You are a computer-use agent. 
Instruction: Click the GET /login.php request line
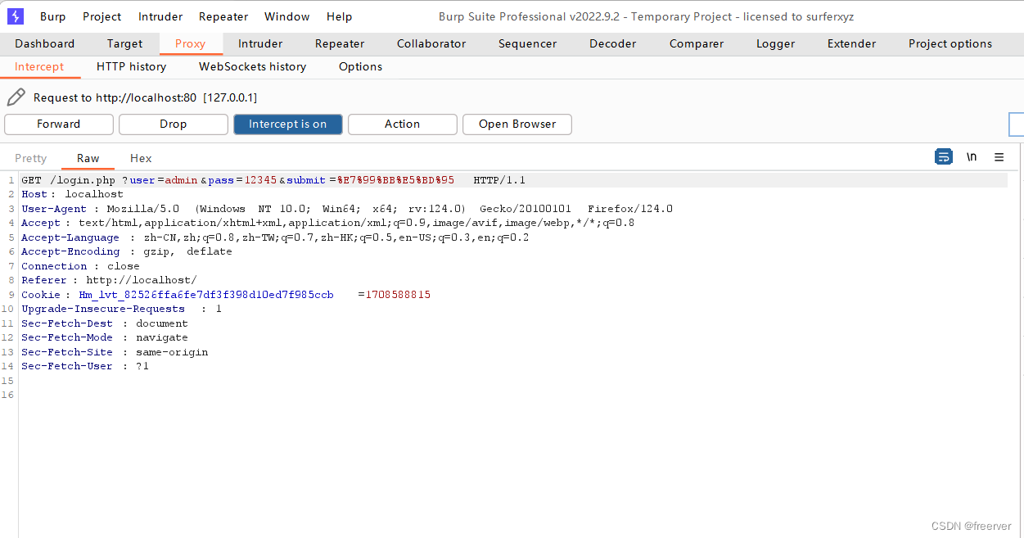(x=273, y=180)
